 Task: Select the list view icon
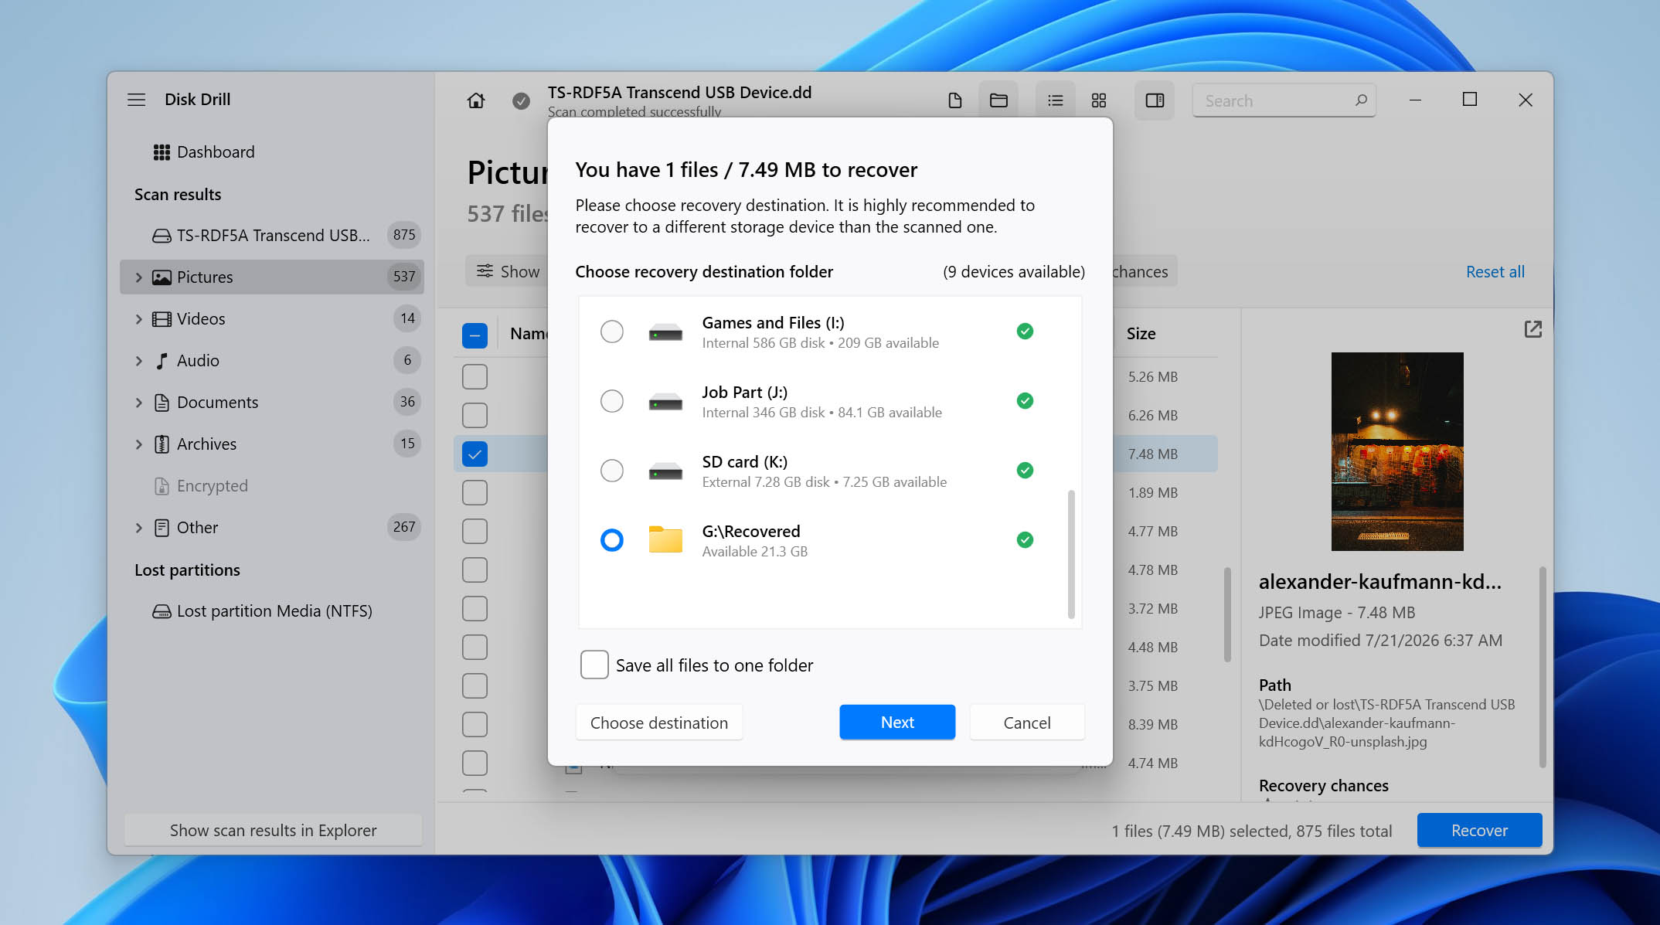coord(1056,100)
